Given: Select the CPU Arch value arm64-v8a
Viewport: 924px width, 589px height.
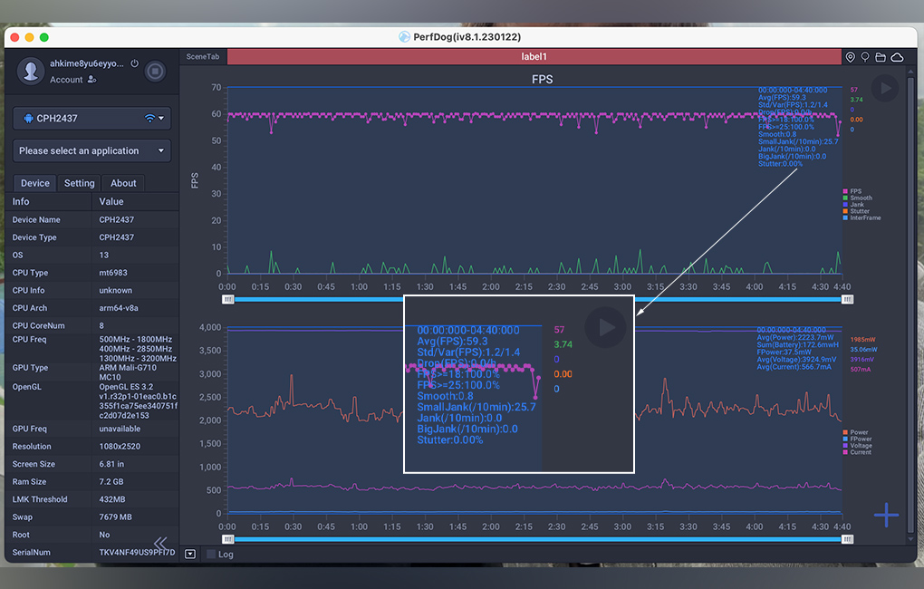Looking at the screenshot, I should point(119,308).
